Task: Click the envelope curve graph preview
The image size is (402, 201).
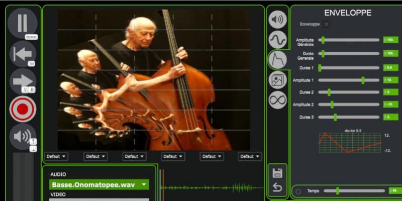Action: (350, 143)
